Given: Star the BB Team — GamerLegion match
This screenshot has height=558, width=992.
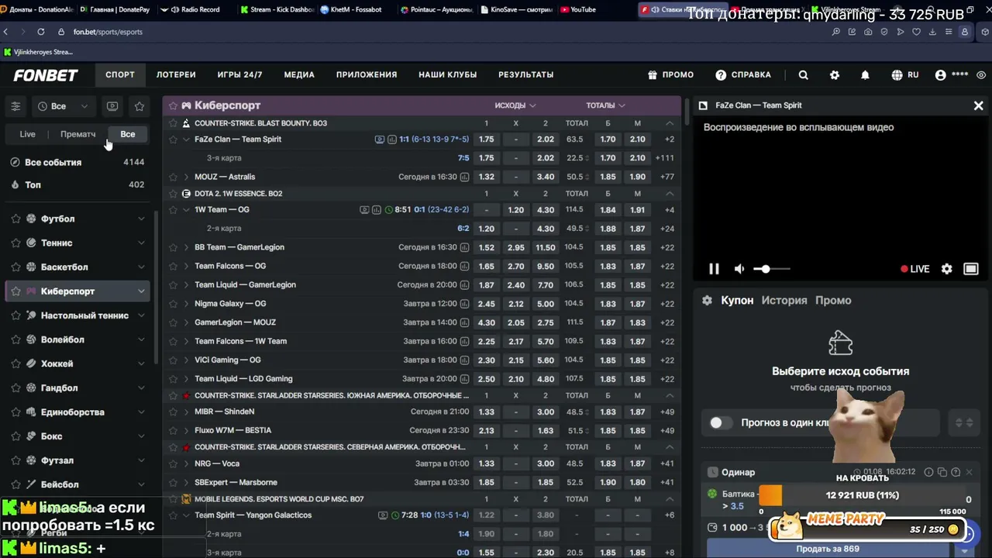Looking at the screenshot, I should 173,247.
